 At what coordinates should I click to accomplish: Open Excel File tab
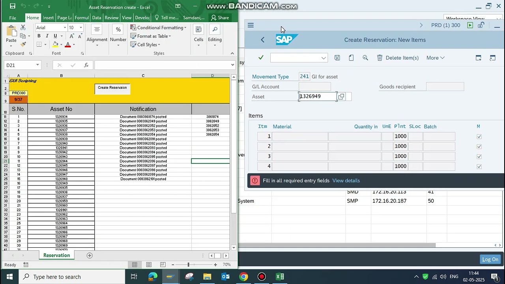[13, 18]
